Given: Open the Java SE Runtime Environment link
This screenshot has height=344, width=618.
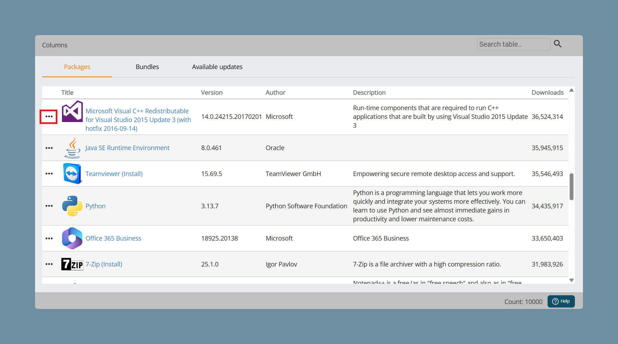Looking at the screenshot, I should tap(127, 148).
